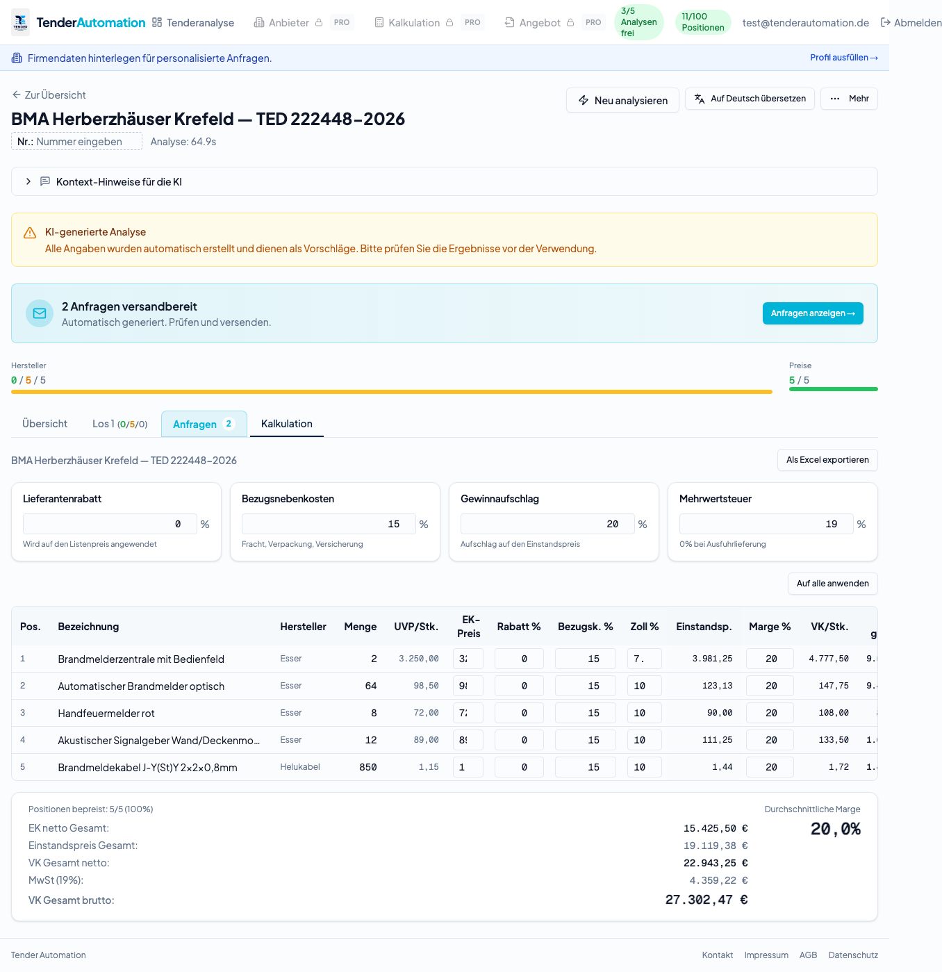Click the back arrow Zur Übersicht
Screen dimensions: 942x972
pos(17,95)
